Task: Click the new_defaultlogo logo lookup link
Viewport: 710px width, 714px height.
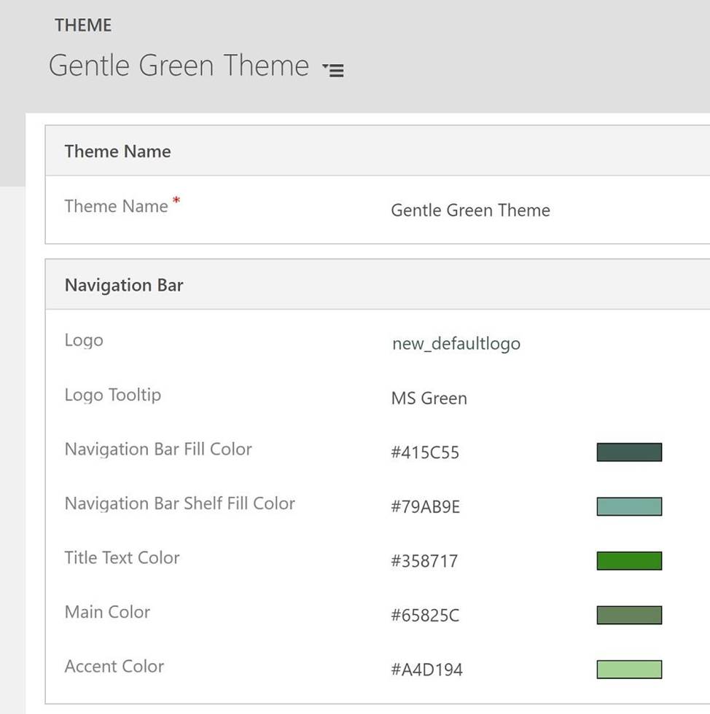Action: point(456,344)
